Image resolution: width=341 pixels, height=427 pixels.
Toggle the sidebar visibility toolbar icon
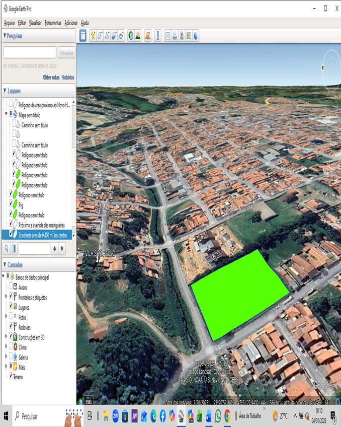point(83,36)
